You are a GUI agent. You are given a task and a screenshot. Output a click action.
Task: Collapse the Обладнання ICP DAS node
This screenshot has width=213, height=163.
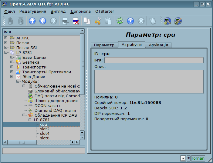click(24, 115)
